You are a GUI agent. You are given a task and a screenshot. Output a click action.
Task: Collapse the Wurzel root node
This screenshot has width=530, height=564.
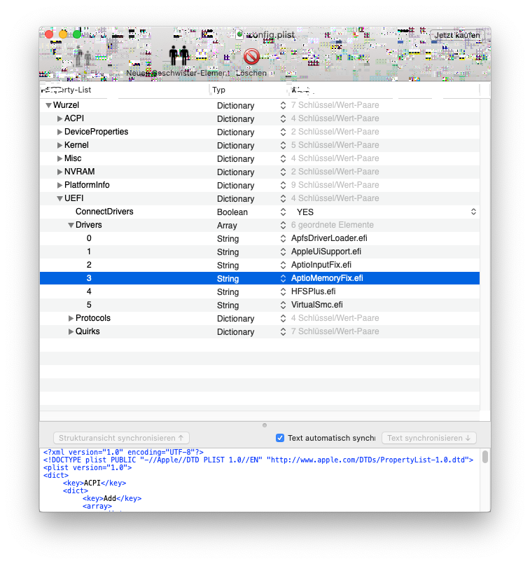point(48,105)
